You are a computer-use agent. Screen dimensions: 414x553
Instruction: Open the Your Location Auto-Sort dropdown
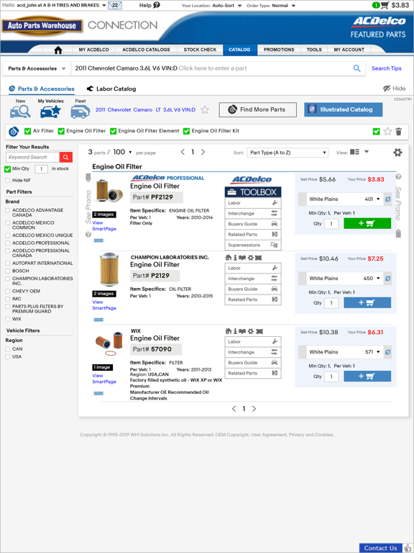pos(226,6)
